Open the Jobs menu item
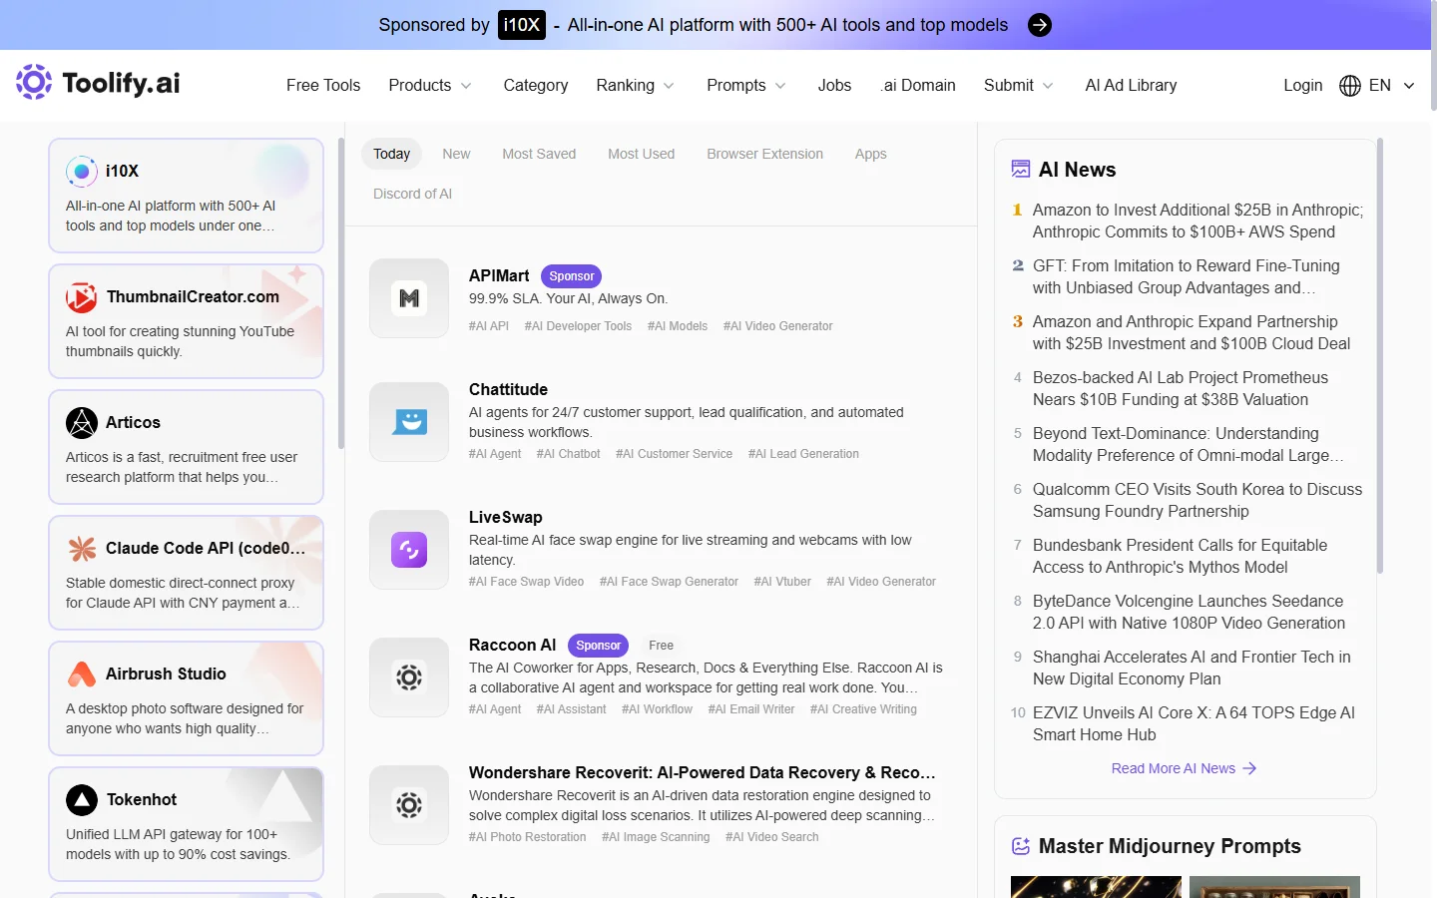 [834, 86]
